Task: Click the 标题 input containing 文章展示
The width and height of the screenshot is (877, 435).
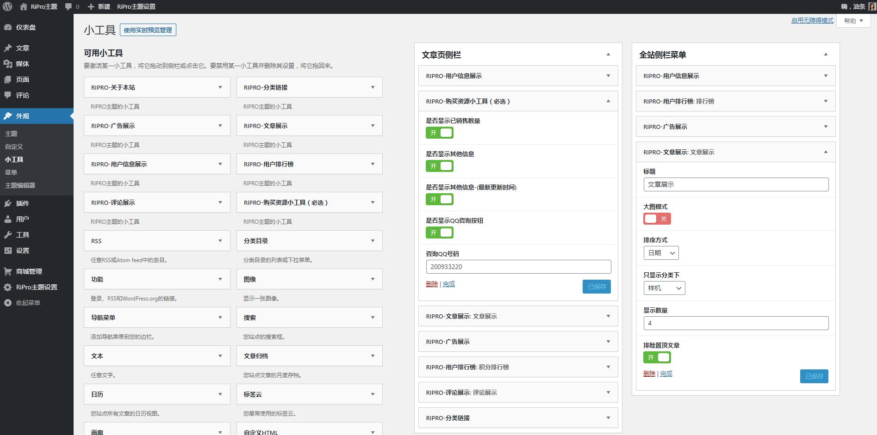Action: [736, 184]
